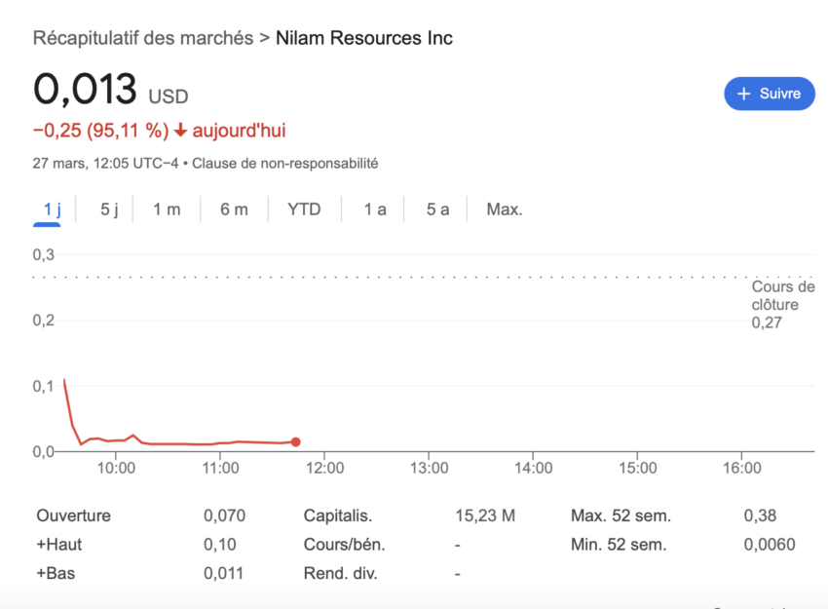Open Clause de non-responsabilité link
Screen dimensions: 828x609
click(x=285, y=163)
